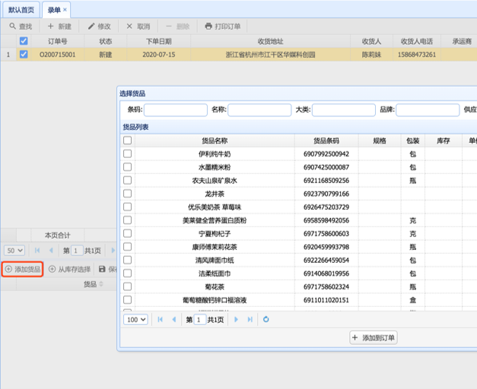Go to first page in order list pager
The image size is (477, 389).
click(x=37, y=251)
